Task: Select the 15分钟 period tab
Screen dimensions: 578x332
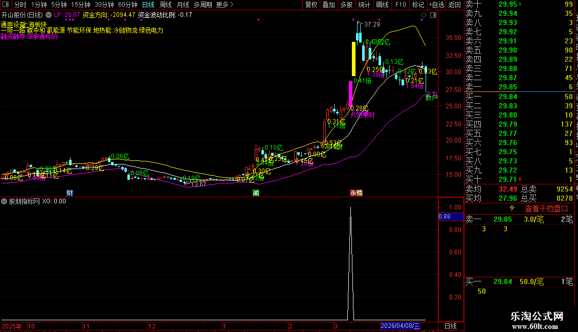Action: point(80,5)
